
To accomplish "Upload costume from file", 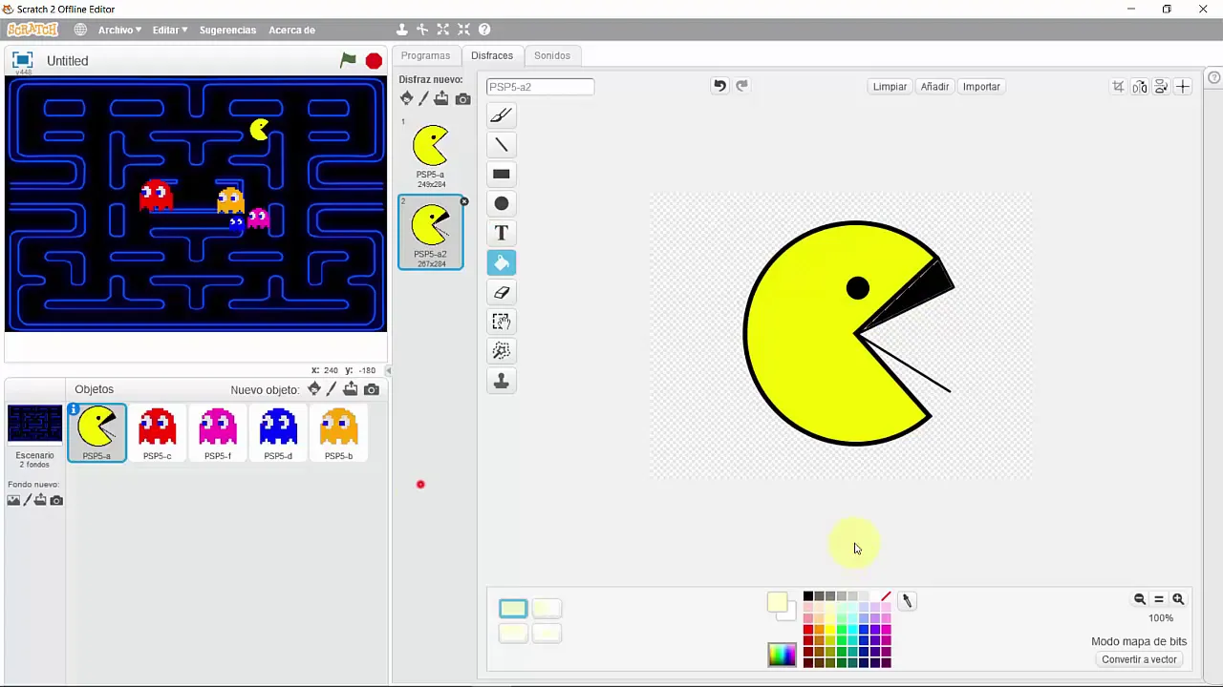I will coord(441,98).
